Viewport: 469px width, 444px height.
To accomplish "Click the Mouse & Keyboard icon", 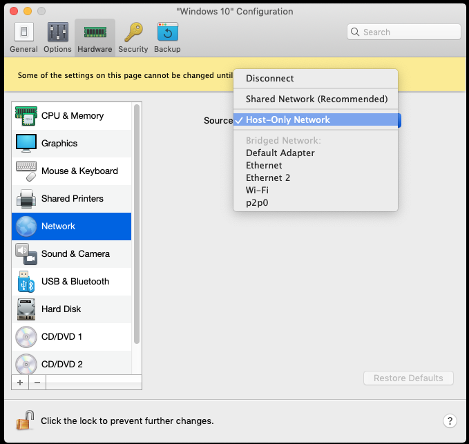I will pyautogui.click(x=26, y=171).
